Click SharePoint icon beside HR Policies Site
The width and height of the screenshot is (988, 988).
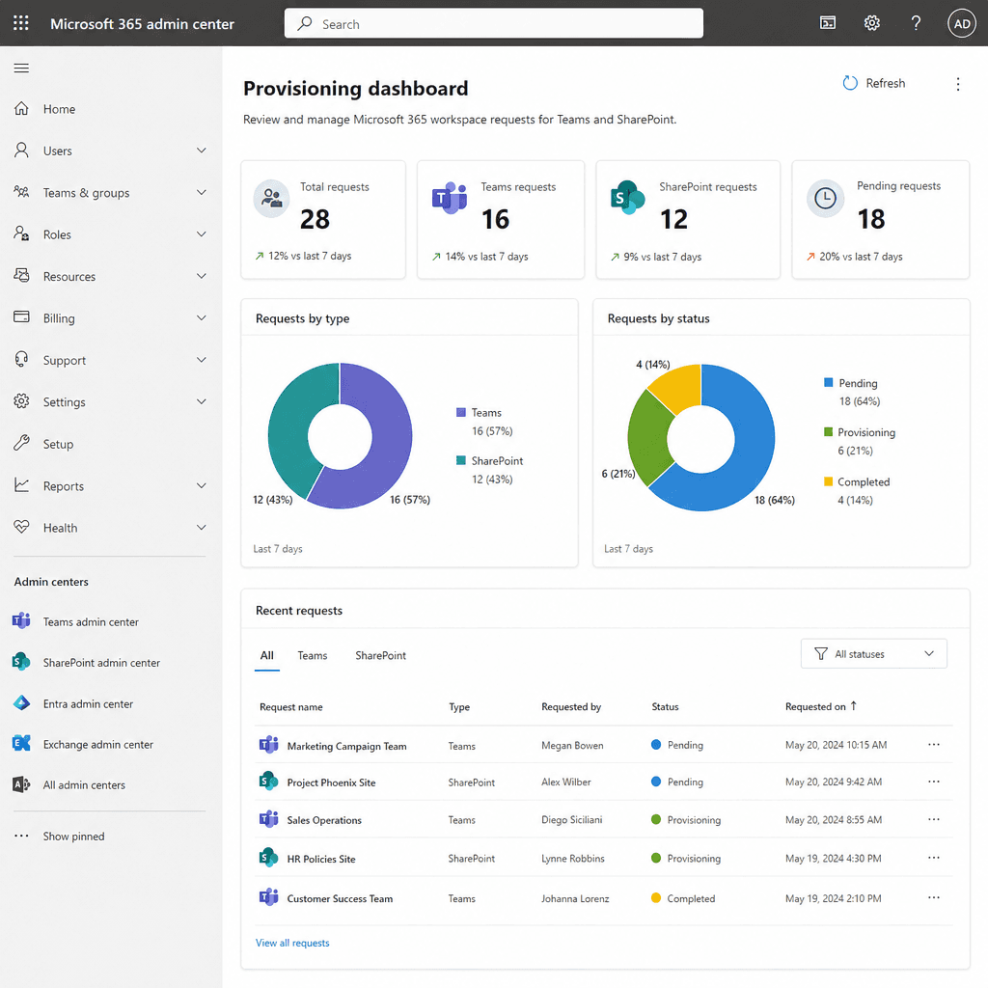(269, 857)
